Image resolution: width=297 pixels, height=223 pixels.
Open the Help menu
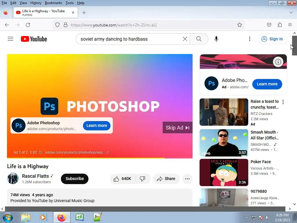[81, 3]
